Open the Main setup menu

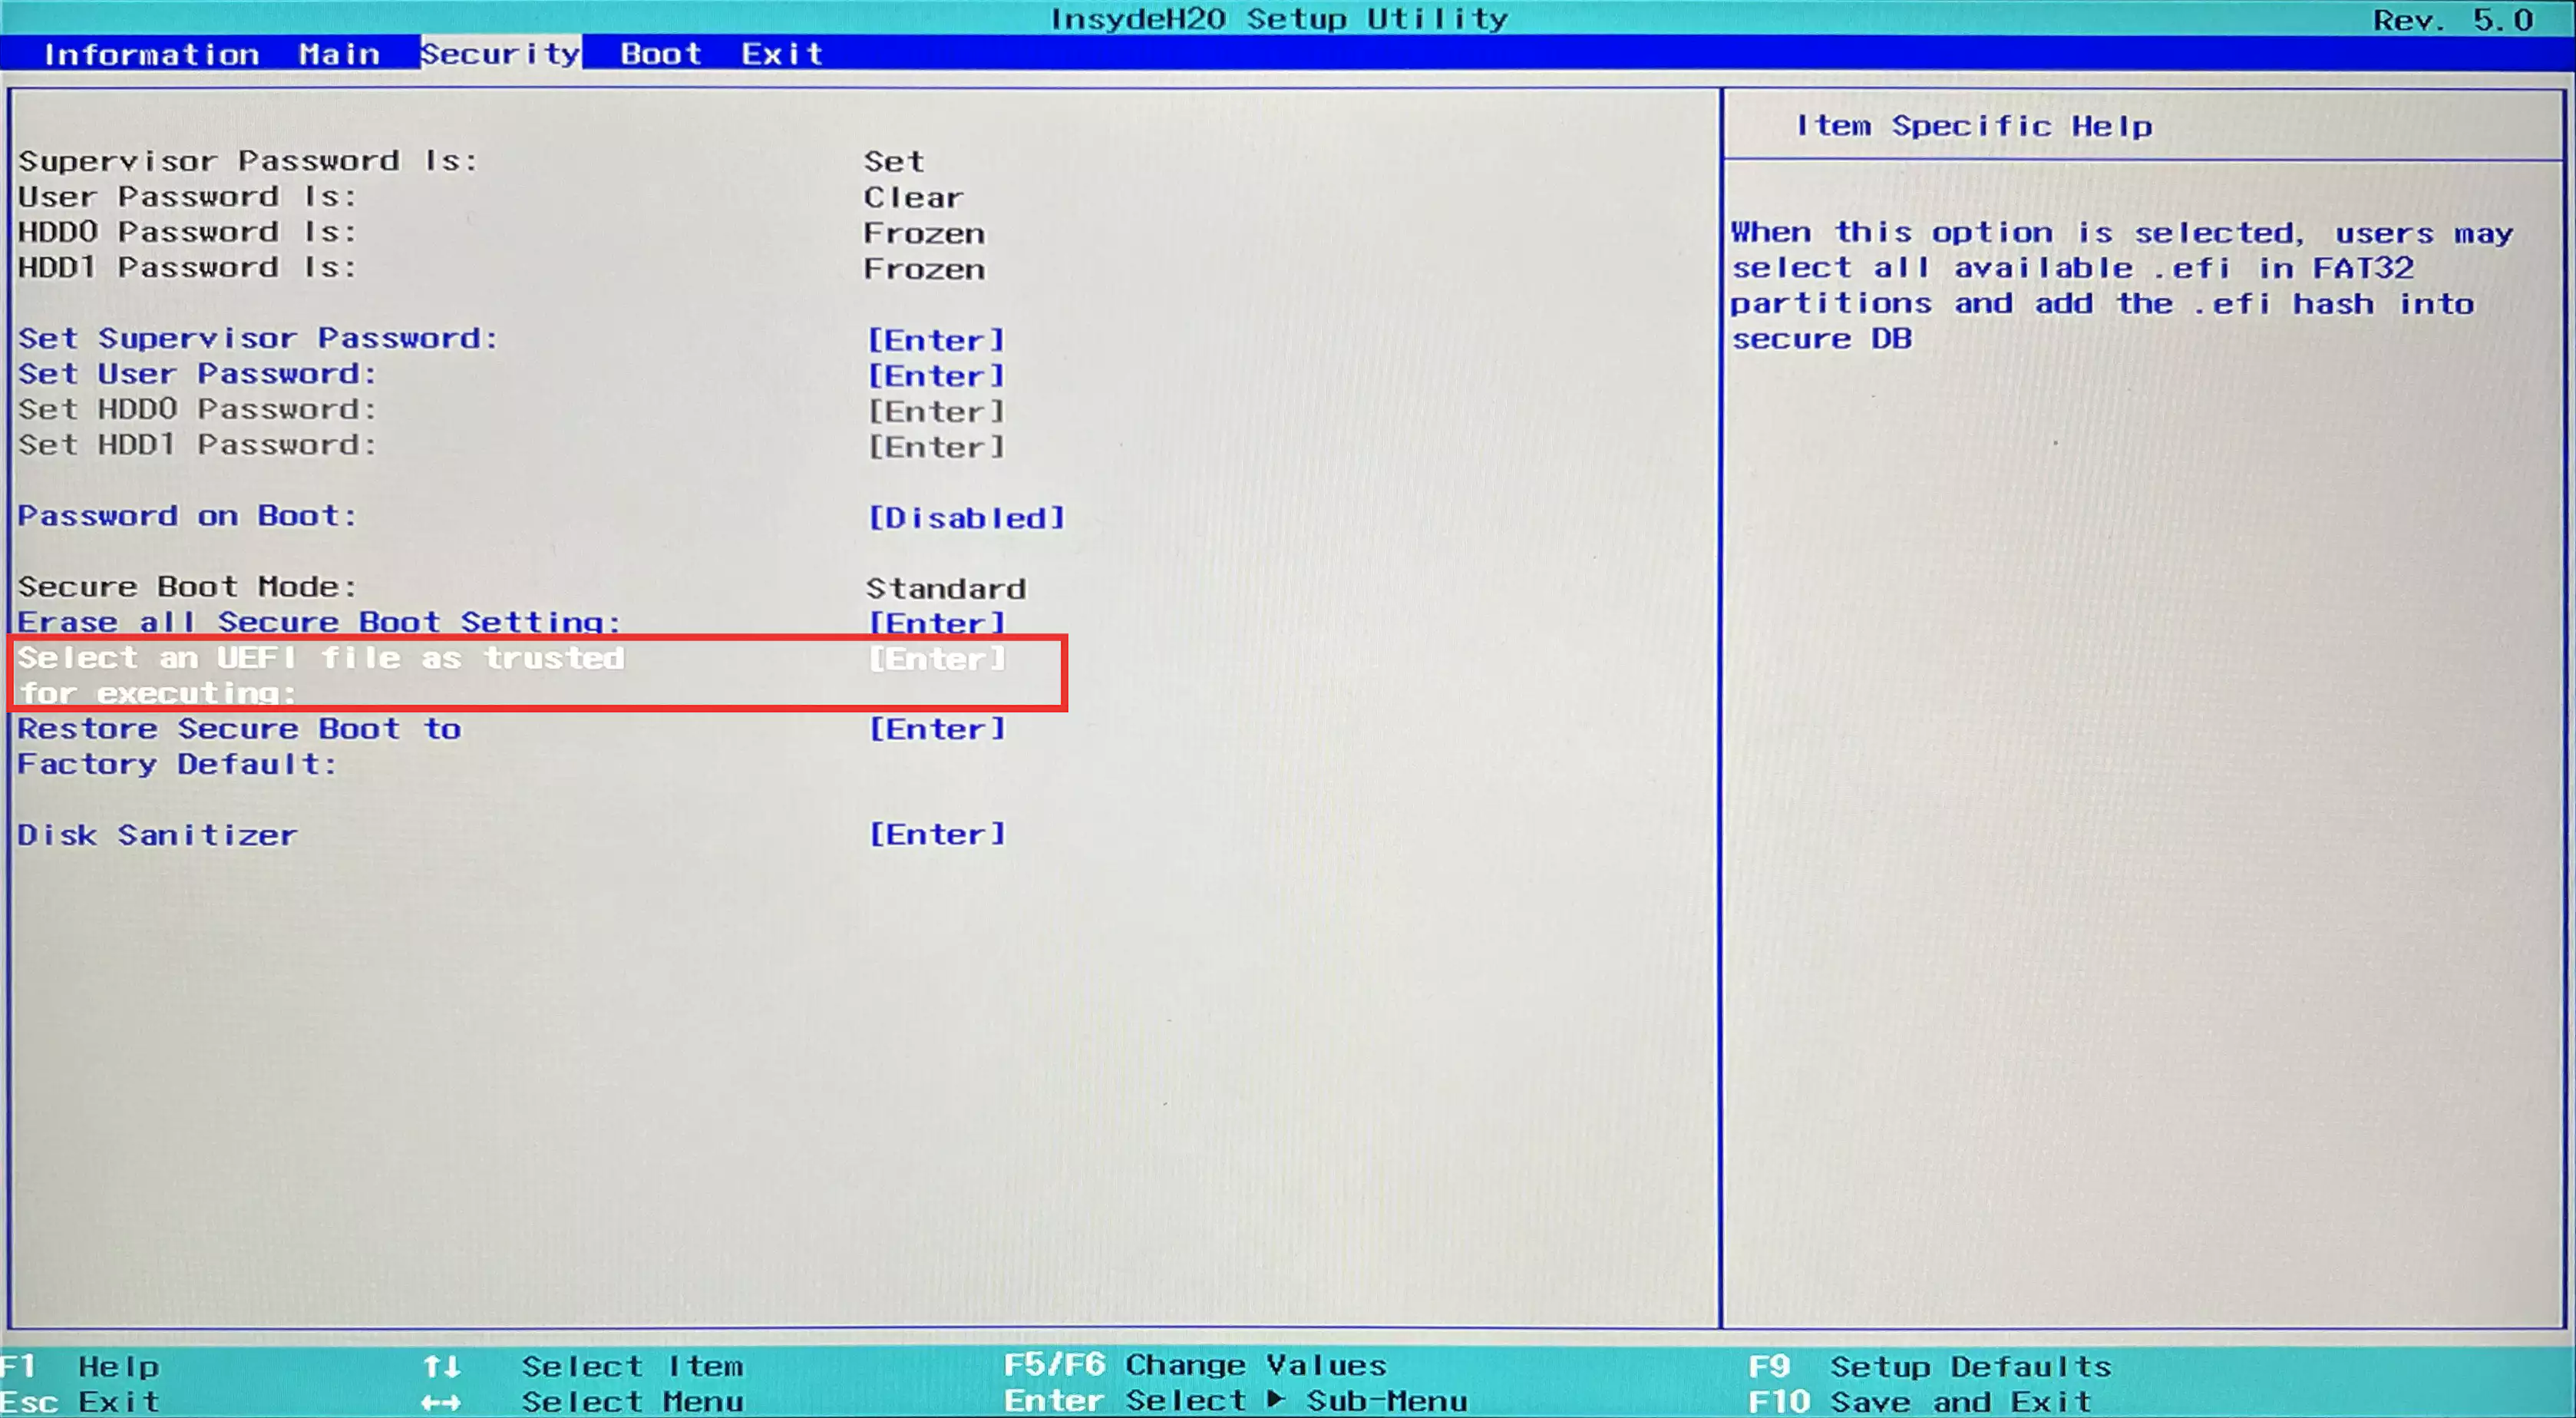[340, 54]
